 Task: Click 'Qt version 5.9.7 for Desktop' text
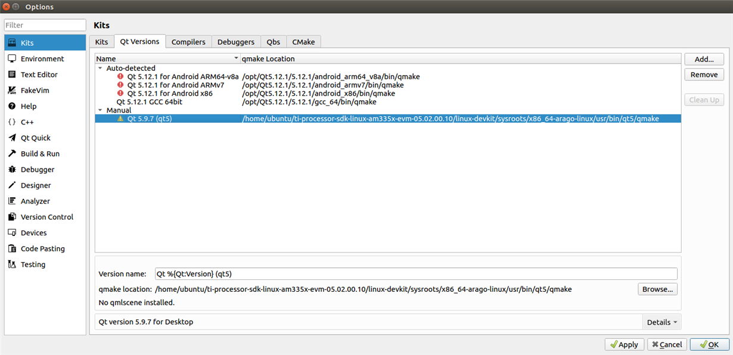[146, 322]
